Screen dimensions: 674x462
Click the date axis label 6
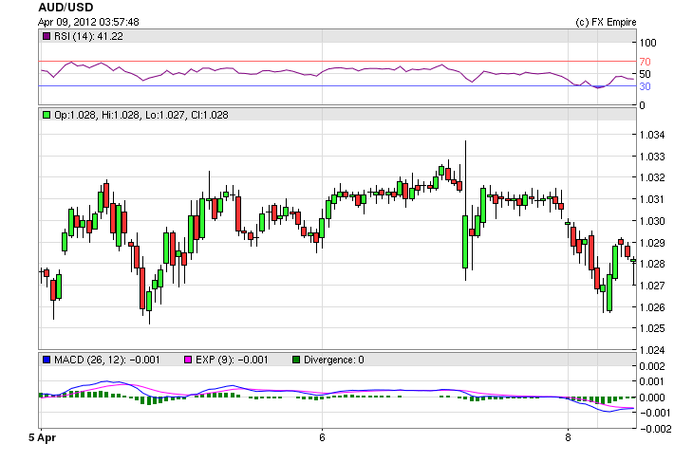click(322, 438)
